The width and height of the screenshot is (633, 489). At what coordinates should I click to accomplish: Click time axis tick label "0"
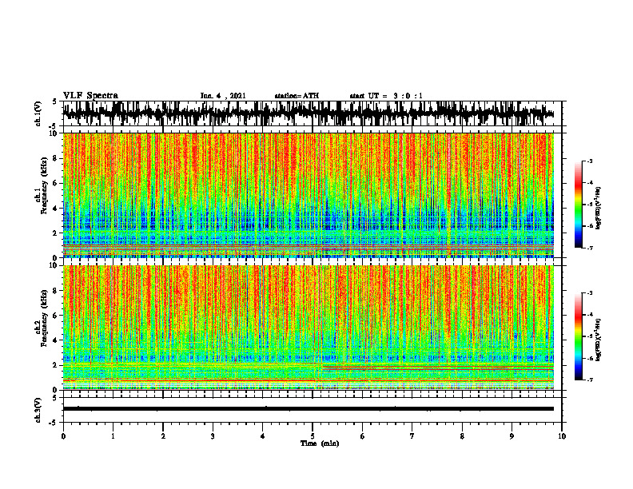(63, 436)
